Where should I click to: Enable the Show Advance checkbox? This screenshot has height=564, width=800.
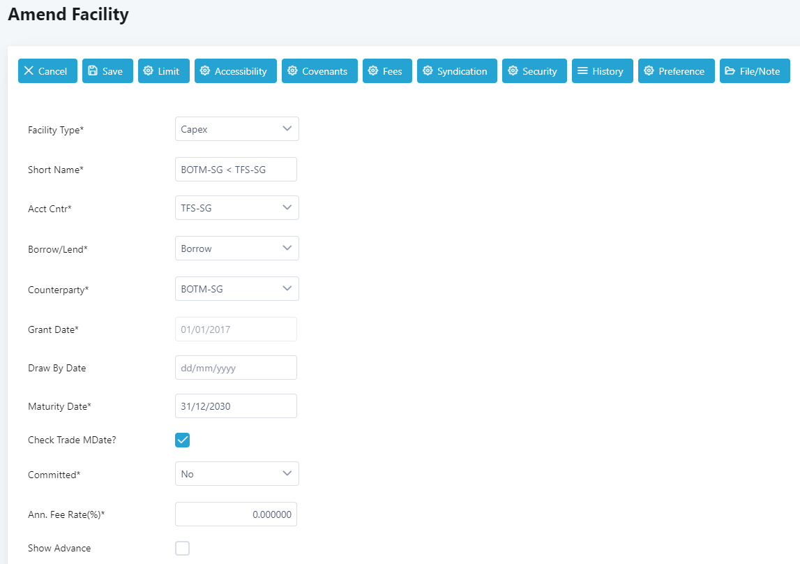point(182,548)
